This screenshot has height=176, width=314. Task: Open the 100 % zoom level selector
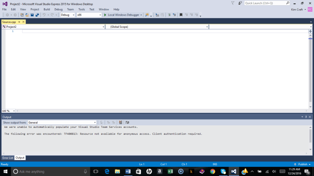point(13,111)
